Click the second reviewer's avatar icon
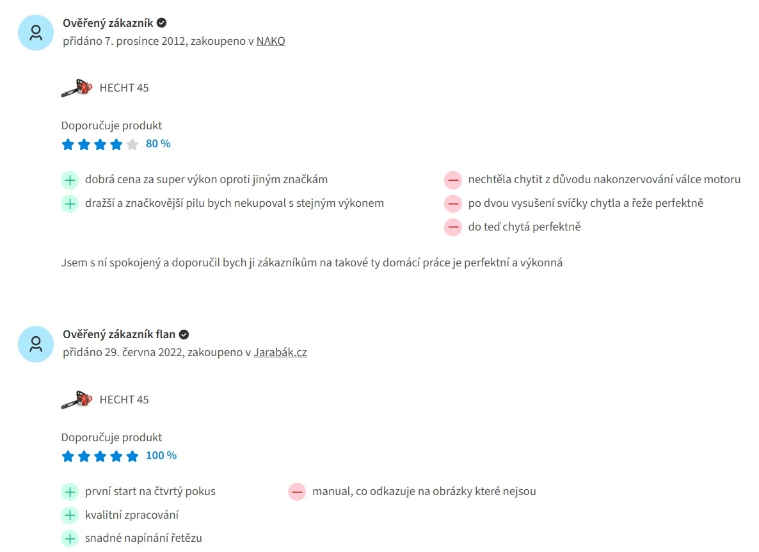This screenshot has width=759, height=552. click(36, 344)
